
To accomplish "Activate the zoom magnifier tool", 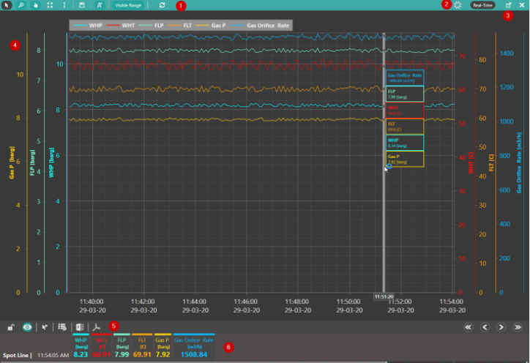I will point(21,5).
